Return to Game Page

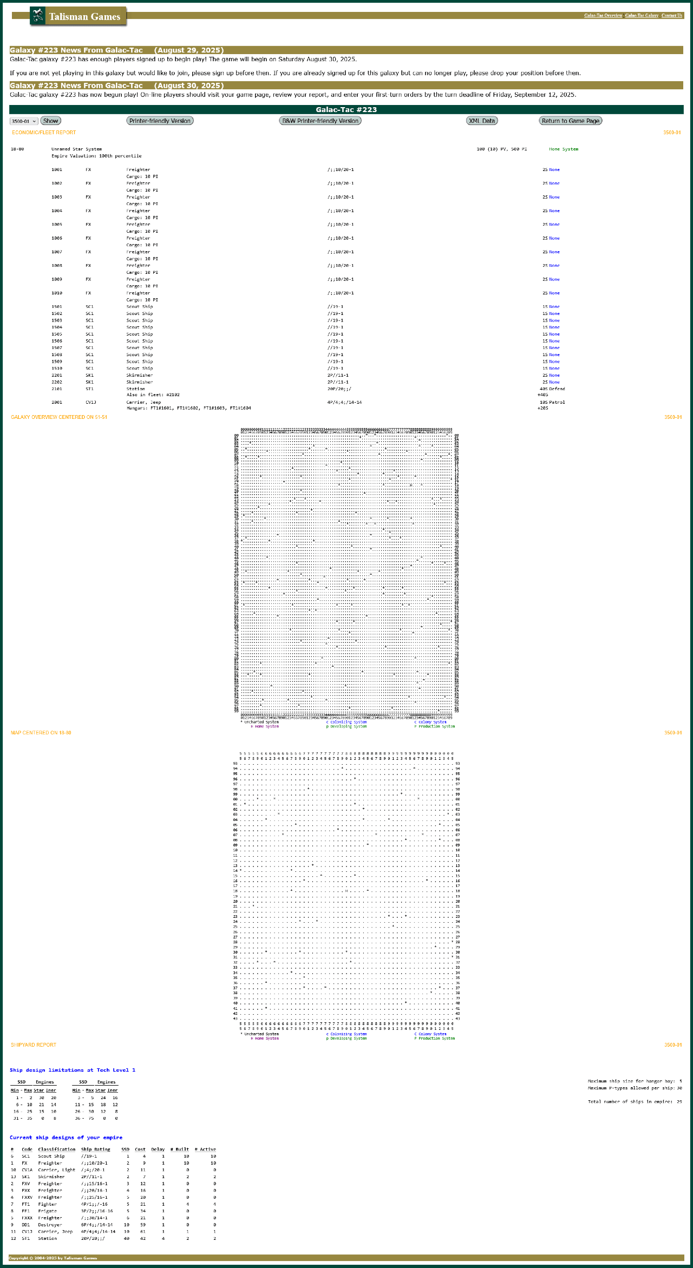(570, 121)
